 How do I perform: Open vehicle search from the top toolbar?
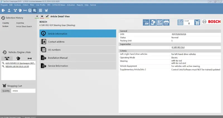[15, 10]
